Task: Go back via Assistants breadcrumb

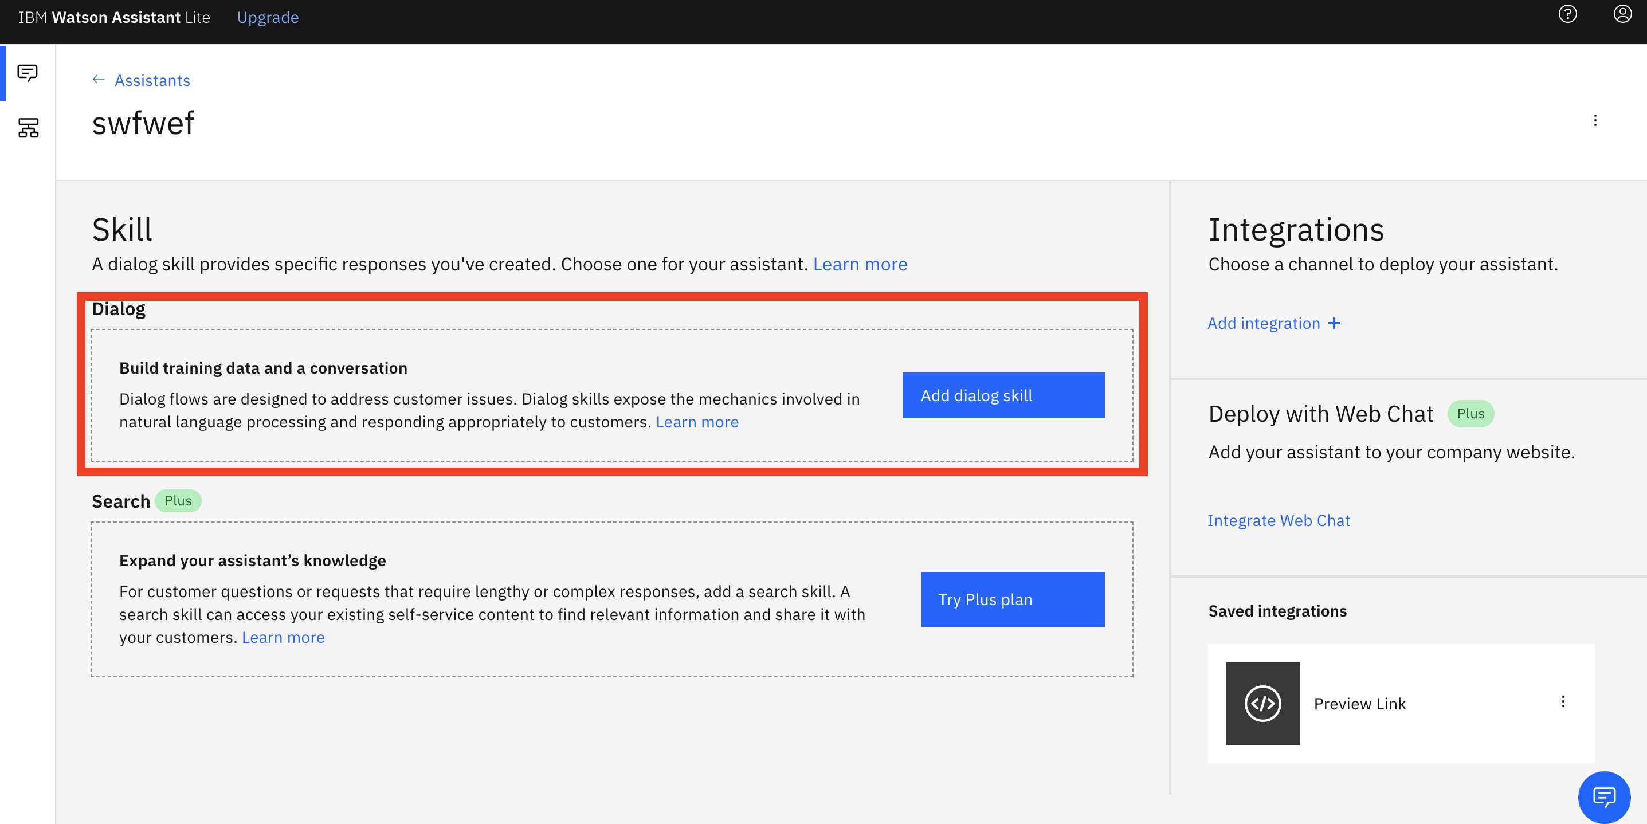Action: pyautogui.click(x=152, y=81)
